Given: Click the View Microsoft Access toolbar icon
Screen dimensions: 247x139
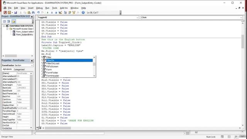Looking at the screenshot, I should click(x=5, y=12).
